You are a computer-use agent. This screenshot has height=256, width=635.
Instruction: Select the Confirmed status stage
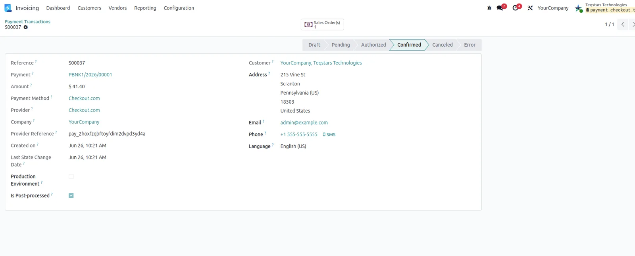pyautogui.click(x=409, y=45)
